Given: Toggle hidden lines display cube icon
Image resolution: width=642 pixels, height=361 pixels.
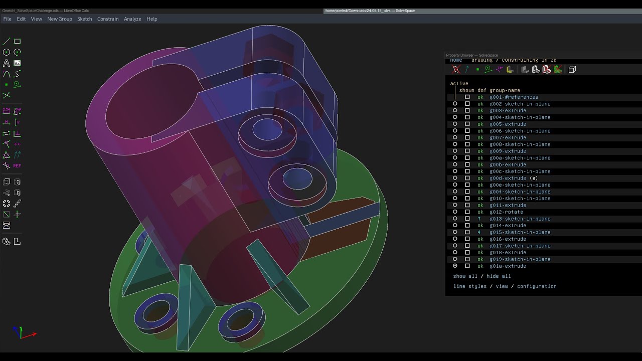Looking at the screenshot, I should [x=572, y=70].
